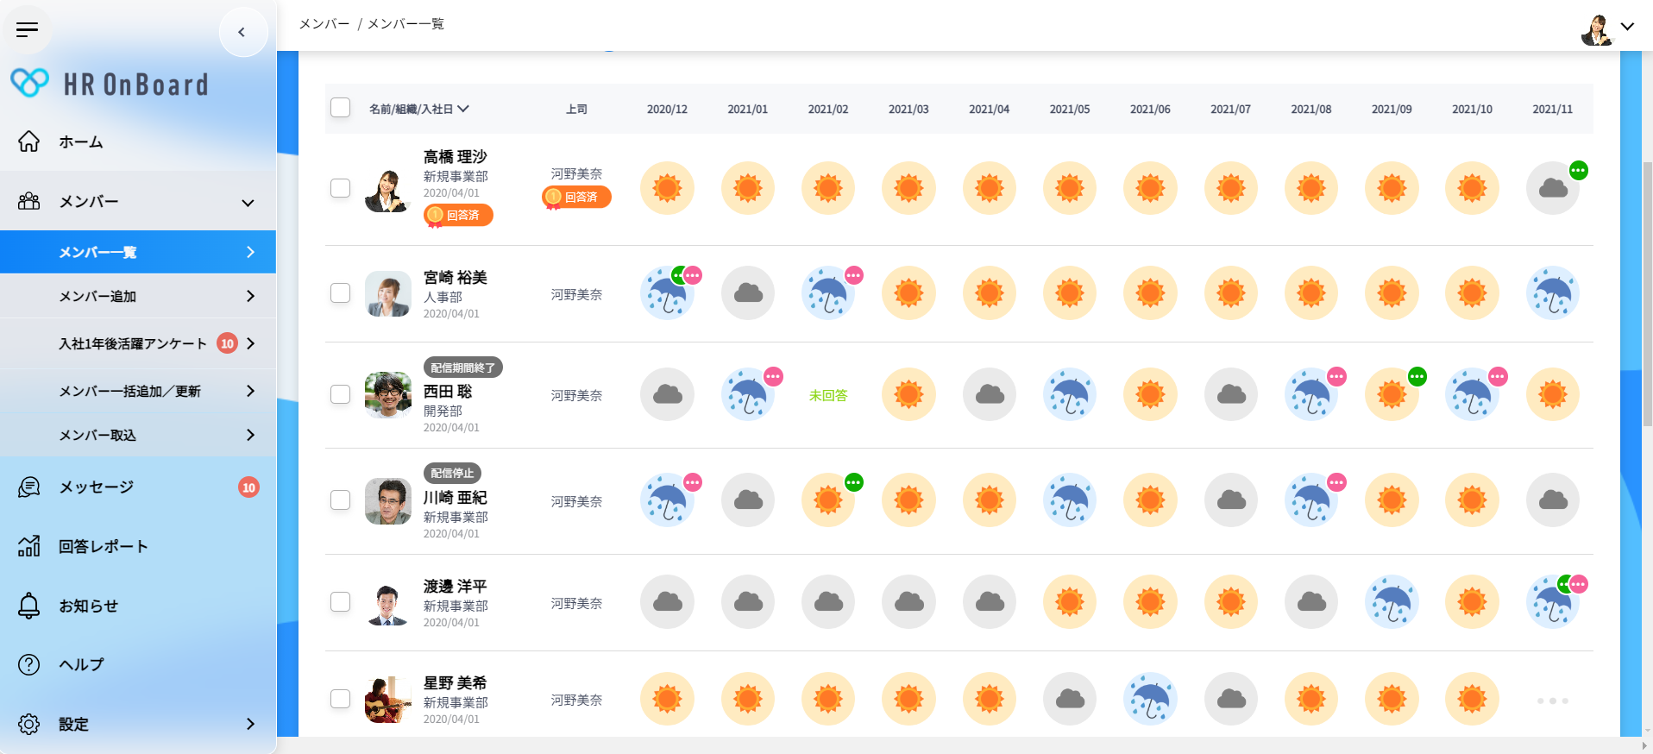Open ヘルプ via the question mark icon

(29, 664)
